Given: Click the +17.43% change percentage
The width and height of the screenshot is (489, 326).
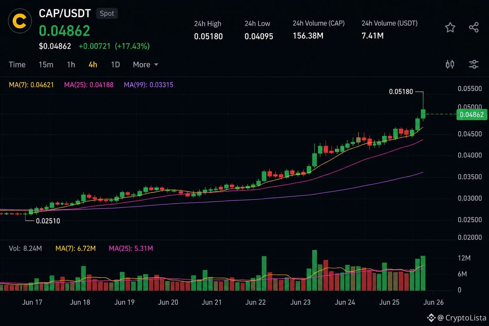Looking at the screenshot, I should point(132,46).
